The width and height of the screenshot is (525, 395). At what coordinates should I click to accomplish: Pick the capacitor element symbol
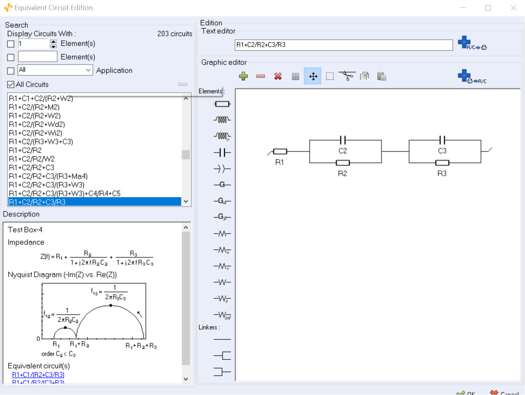[222, 153]
